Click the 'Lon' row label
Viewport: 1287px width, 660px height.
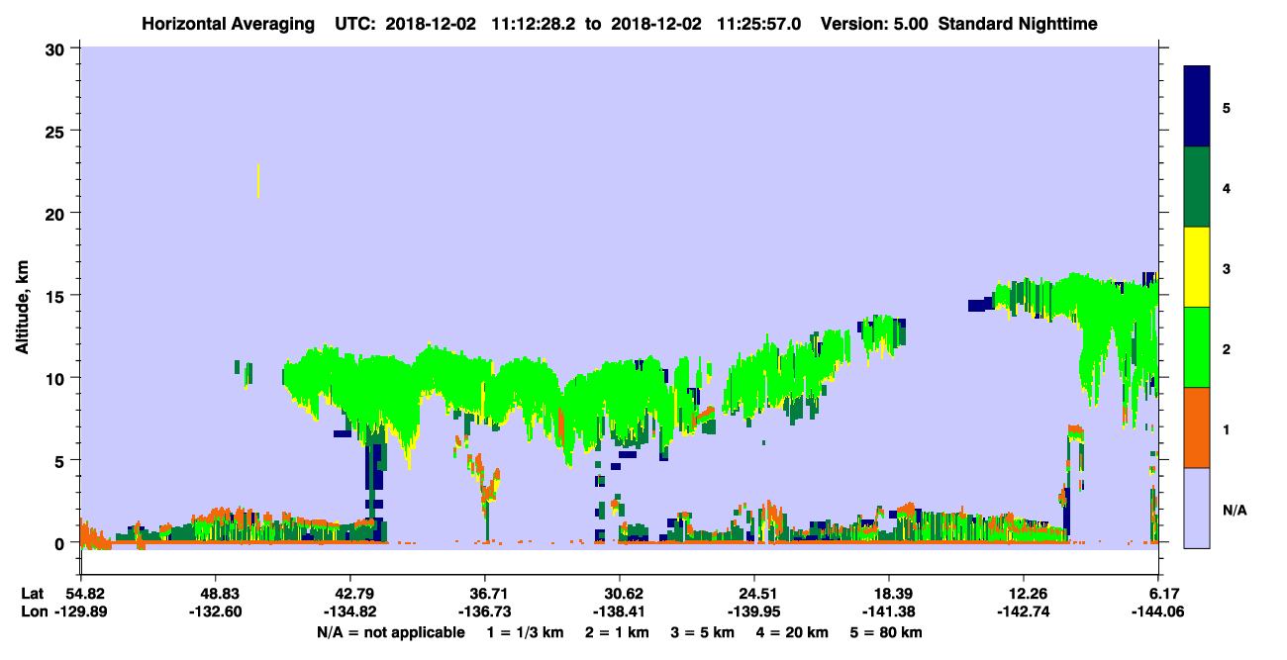pos(34,612)
